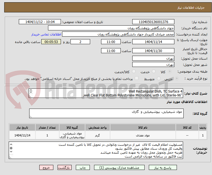Click the ردیف column header
Viewport: 212px width, 175px height.
pyautogui.click(x=203, y=127)
